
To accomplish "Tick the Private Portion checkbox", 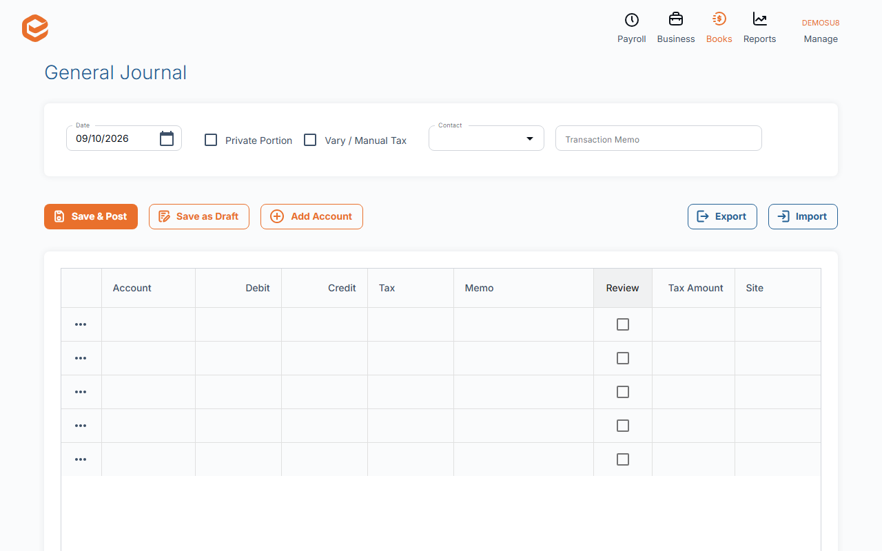I will (x=211, y=140).
